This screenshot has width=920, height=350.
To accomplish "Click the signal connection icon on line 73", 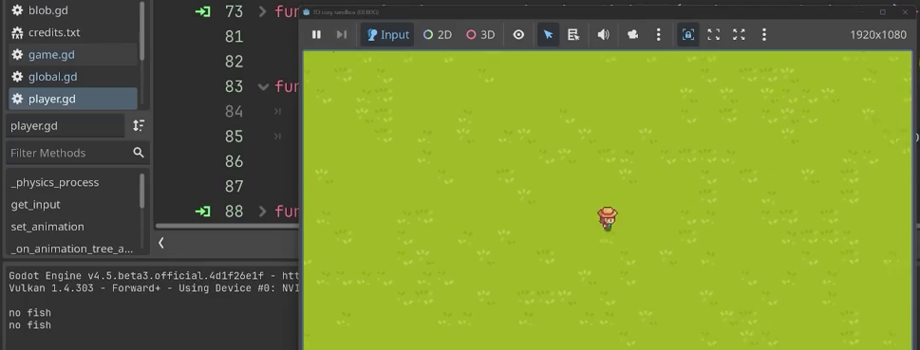I will (x=202, y=11).
